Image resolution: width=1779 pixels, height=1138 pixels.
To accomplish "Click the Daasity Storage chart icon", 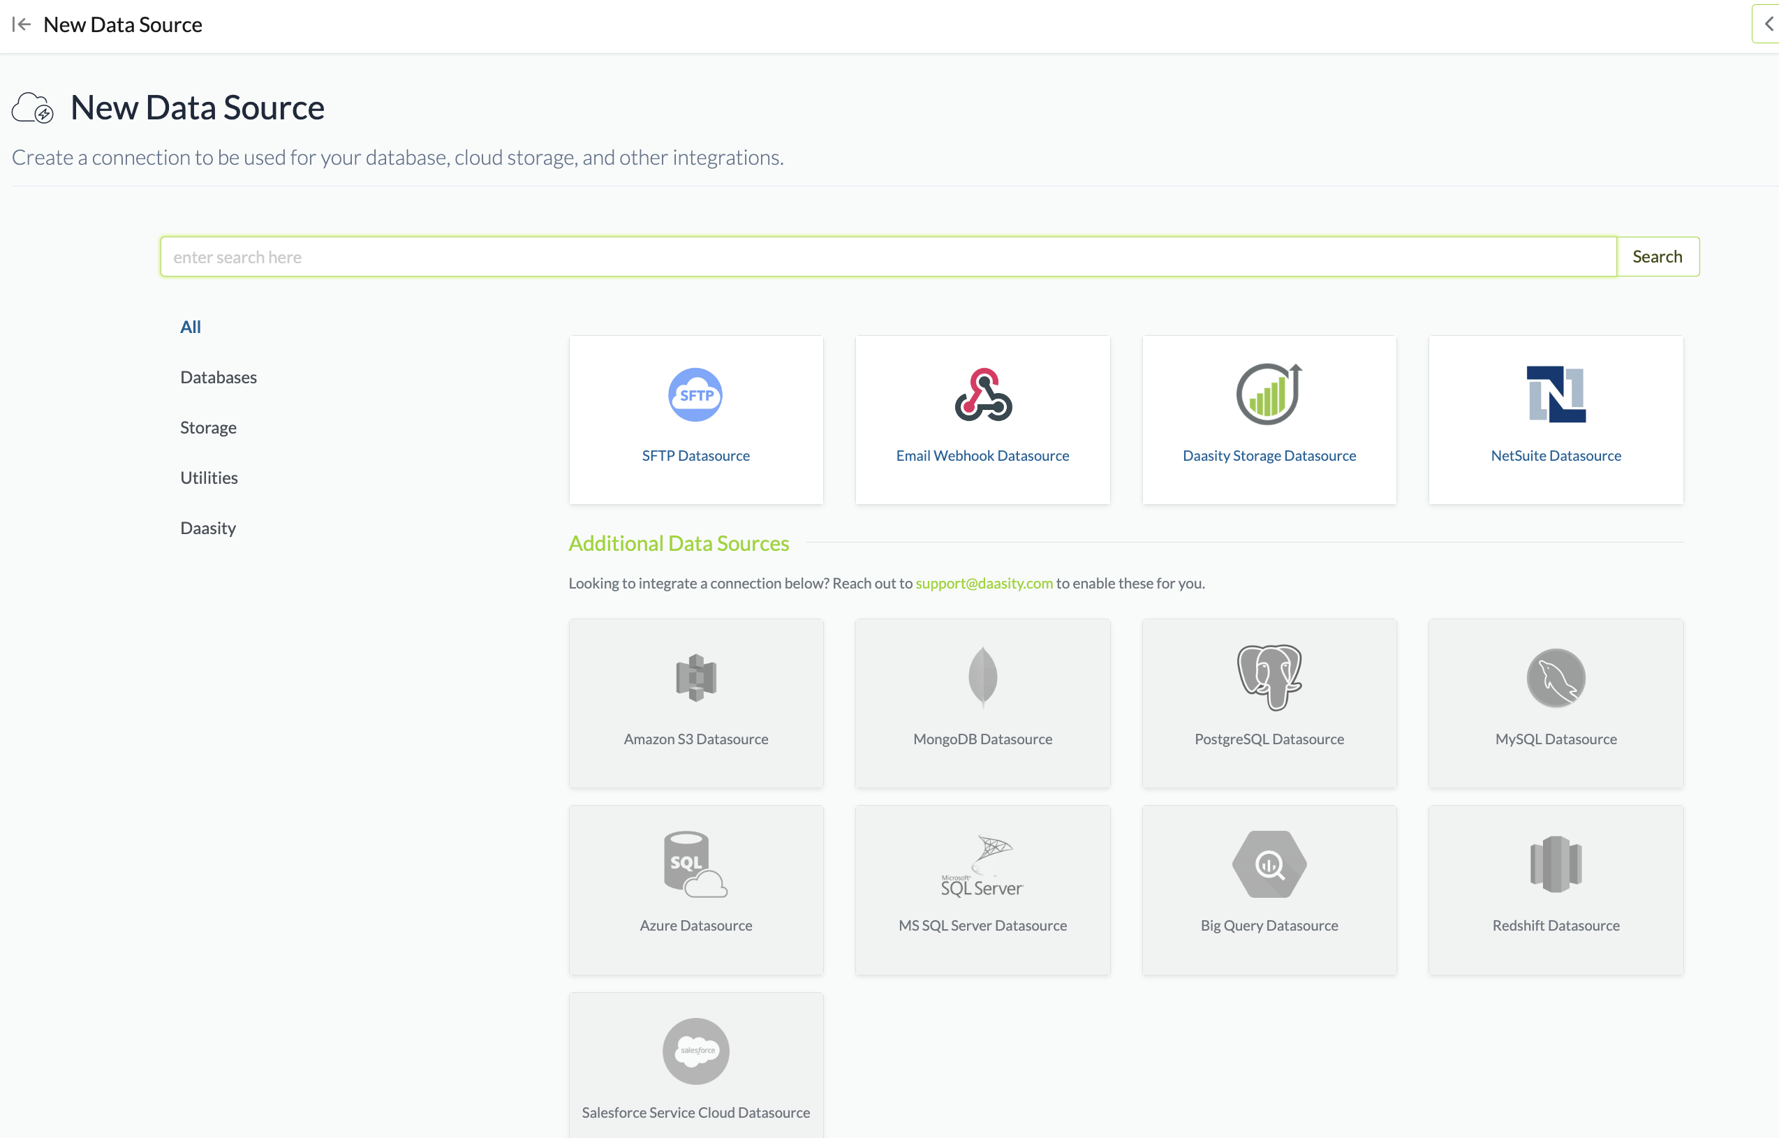I will pos(1269,394).
